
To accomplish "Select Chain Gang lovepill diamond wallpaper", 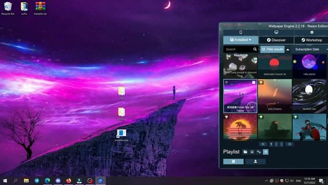I will [240, 66].
